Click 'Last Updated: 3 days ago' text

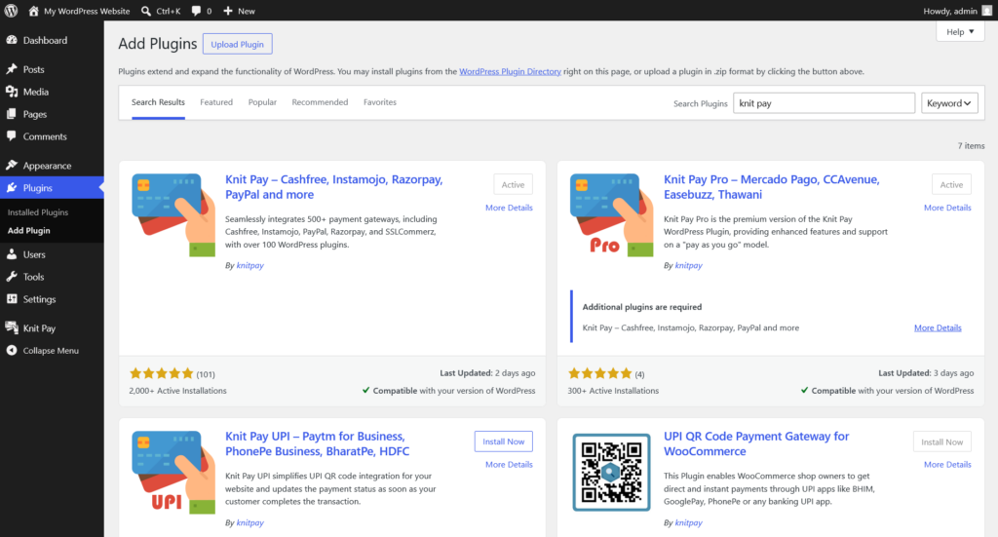point(926,373)
